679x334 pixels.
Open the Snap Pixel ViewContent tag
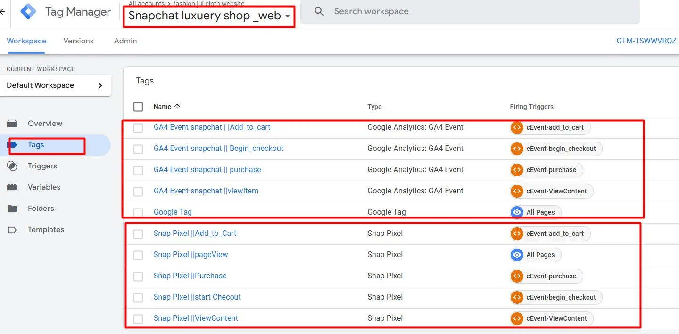196,318
